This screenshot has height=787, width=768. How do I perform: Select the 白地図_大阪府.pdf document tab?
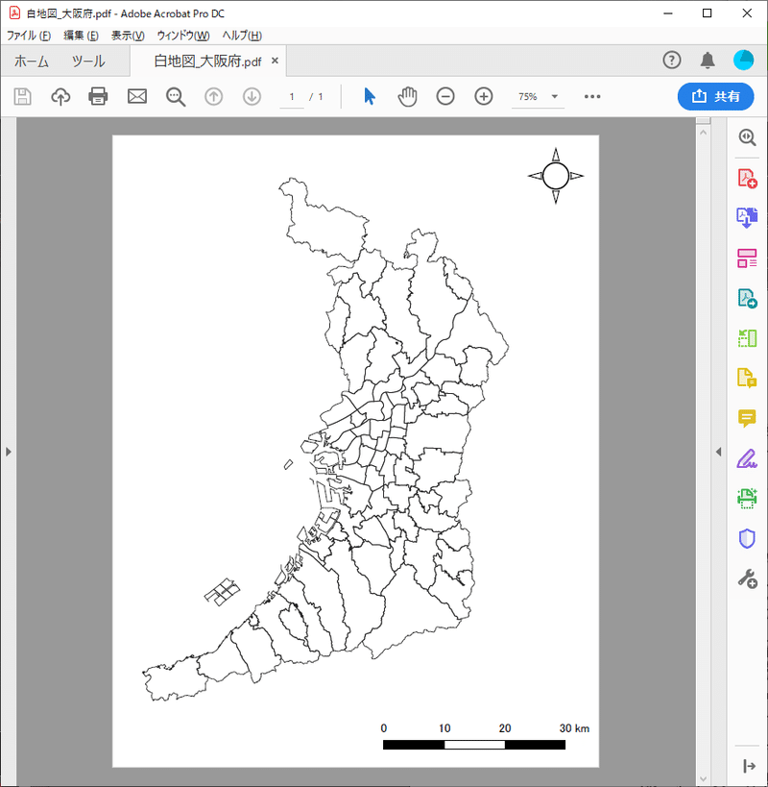point(207,61)
